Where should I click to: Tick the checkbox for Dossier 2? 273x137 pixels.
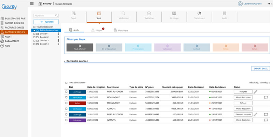pos(34,37)
